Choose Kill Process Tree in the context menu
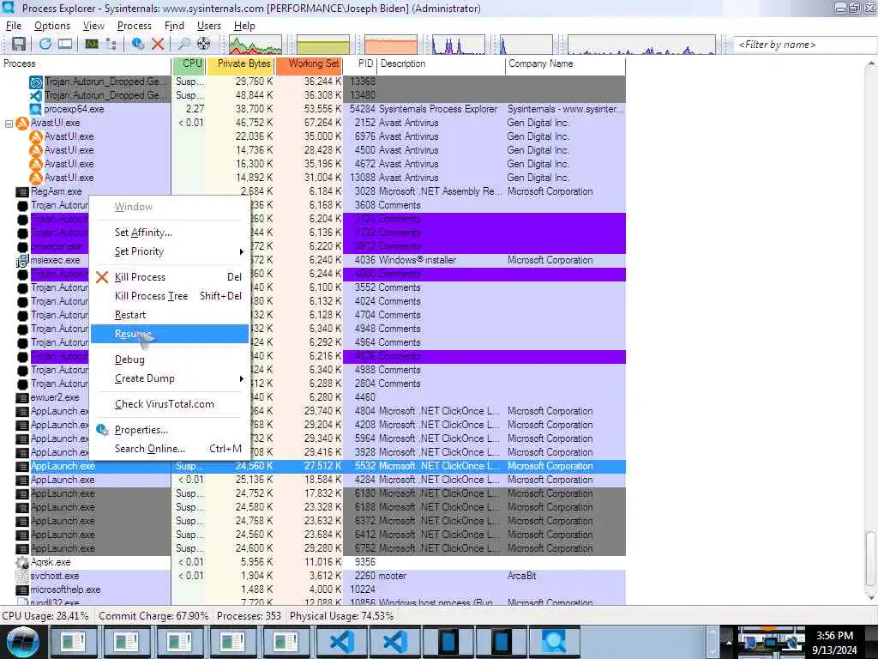The image size is (878, 659). [170, 296]
